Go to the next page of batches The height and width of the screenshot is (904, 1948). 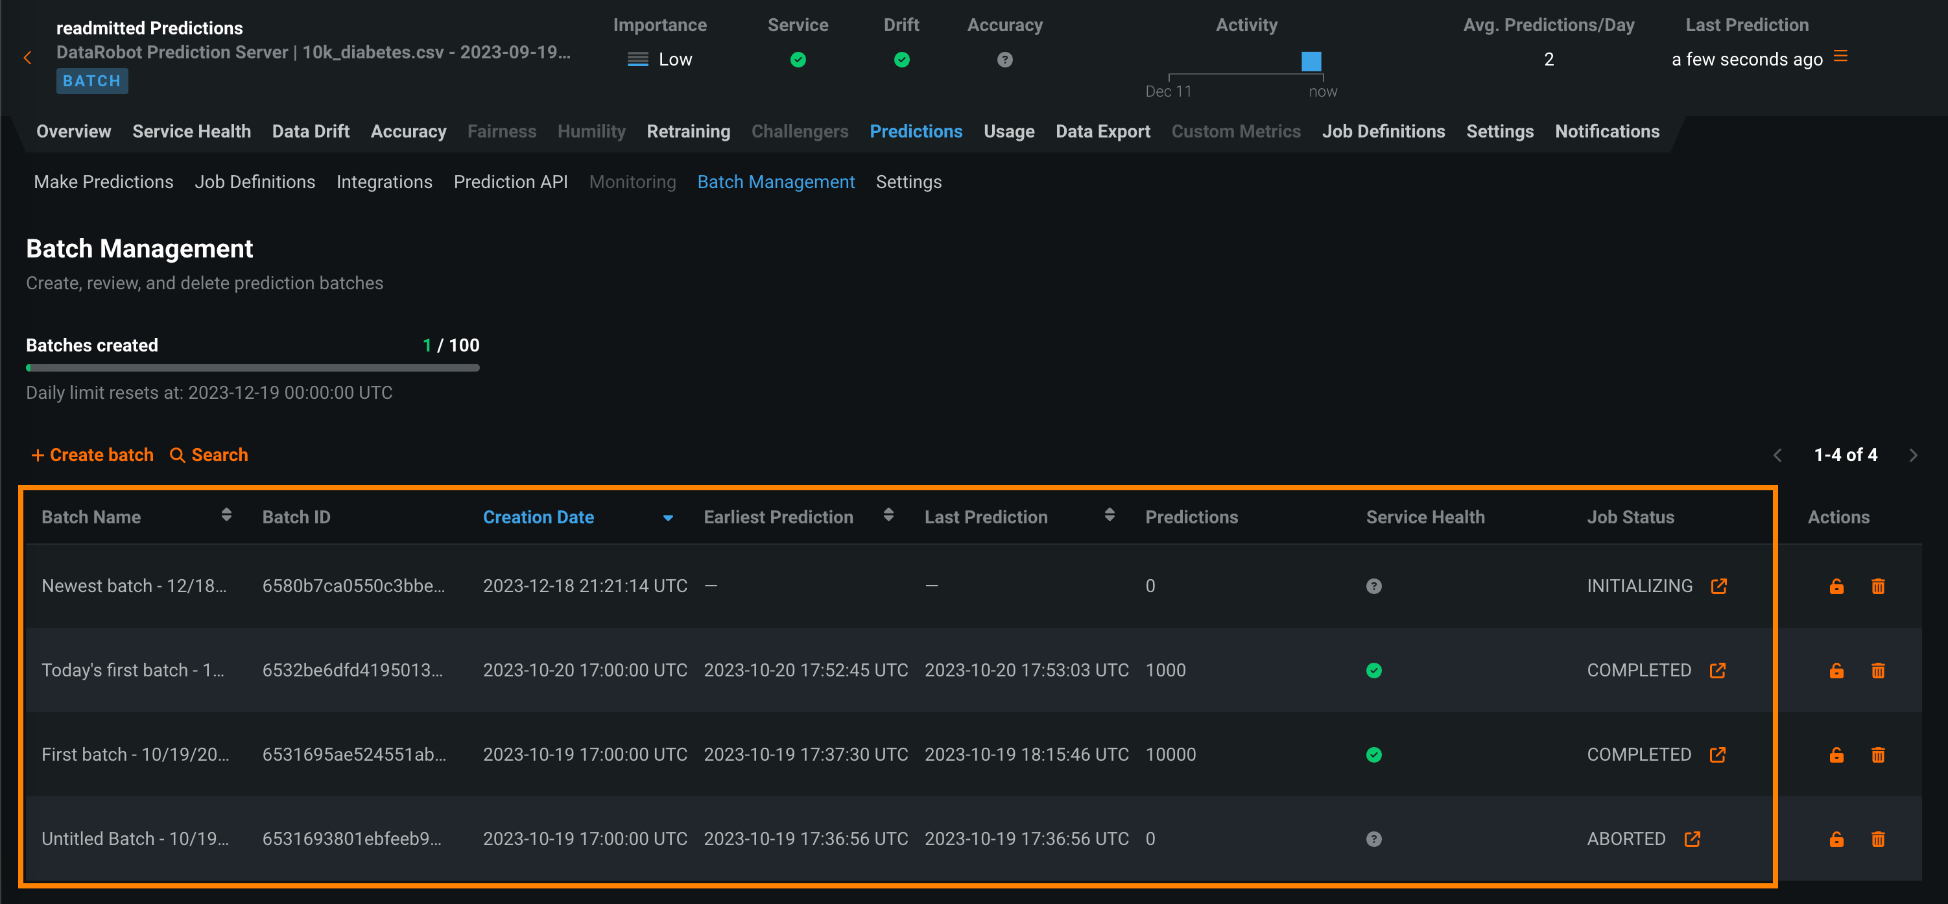(x=1912, y=455)
